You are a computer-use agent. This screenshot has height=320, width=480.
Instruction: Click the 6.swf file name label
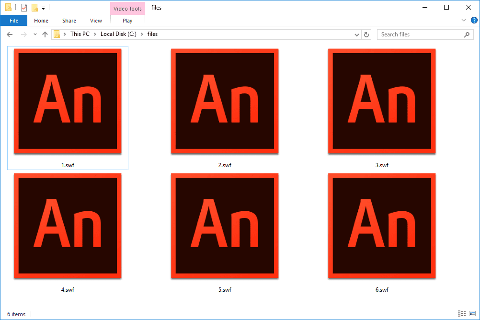click(x=382, y=290)
